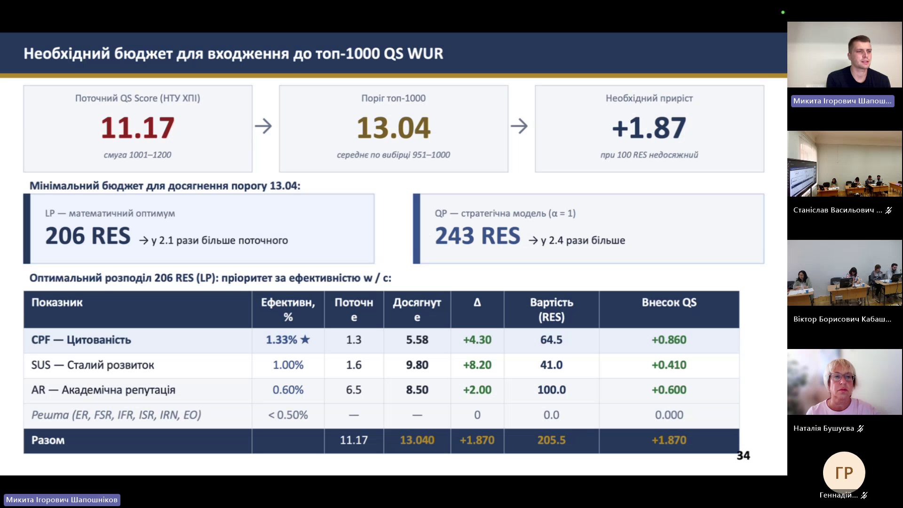Click arrow between current score and threshold
The height and width of the screenshot is (508, 903).
(263, 126)
